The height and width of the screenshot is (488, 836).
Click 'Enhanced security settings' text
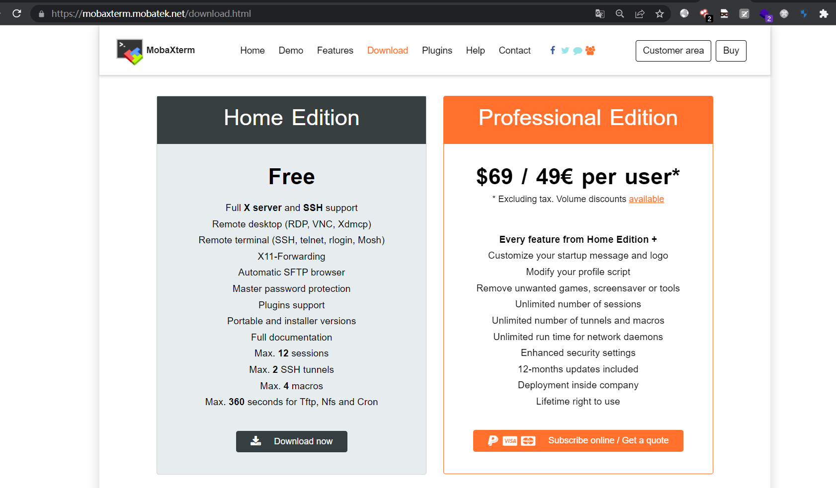pos(578,353)
